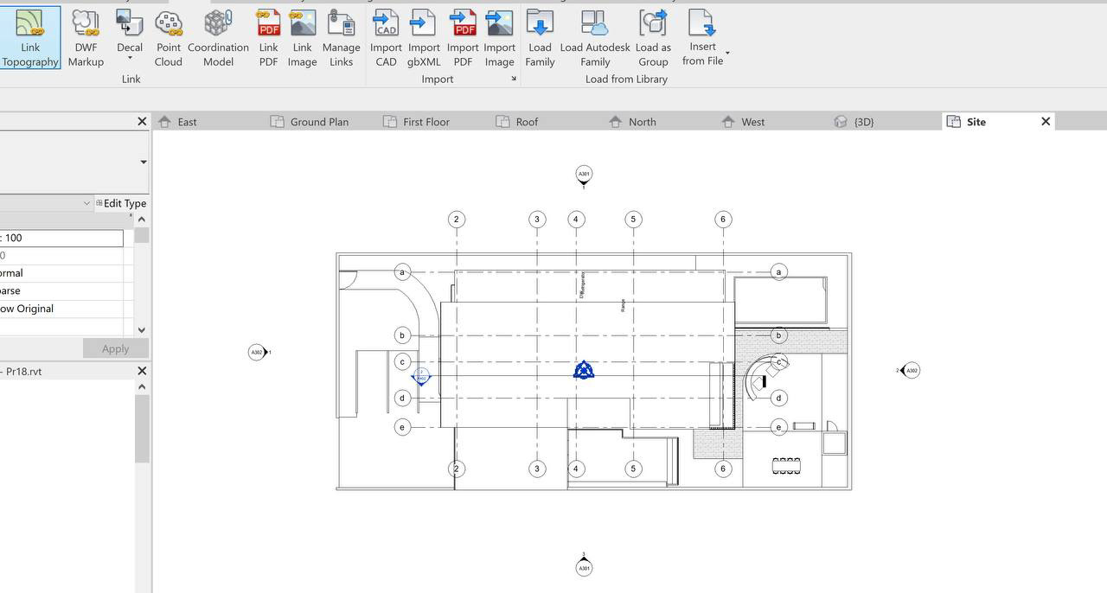1107x593 pixels.
Task: Switch to the East view tab
Action: (x=187, y=122)
